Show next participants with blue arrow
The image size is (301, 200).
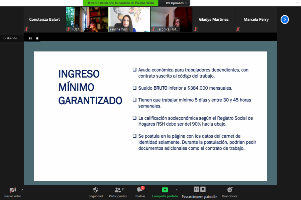[285, 20]
